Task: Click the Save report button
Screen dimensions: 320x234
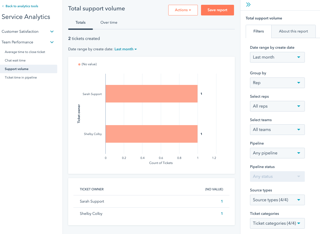Action: [217, 10]
